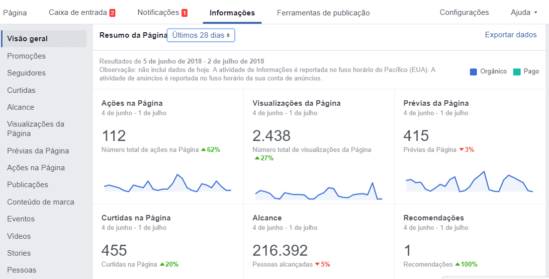Click the red badge on Caixa de entrada
Screen dimensions: 549x279
[112, 13]
